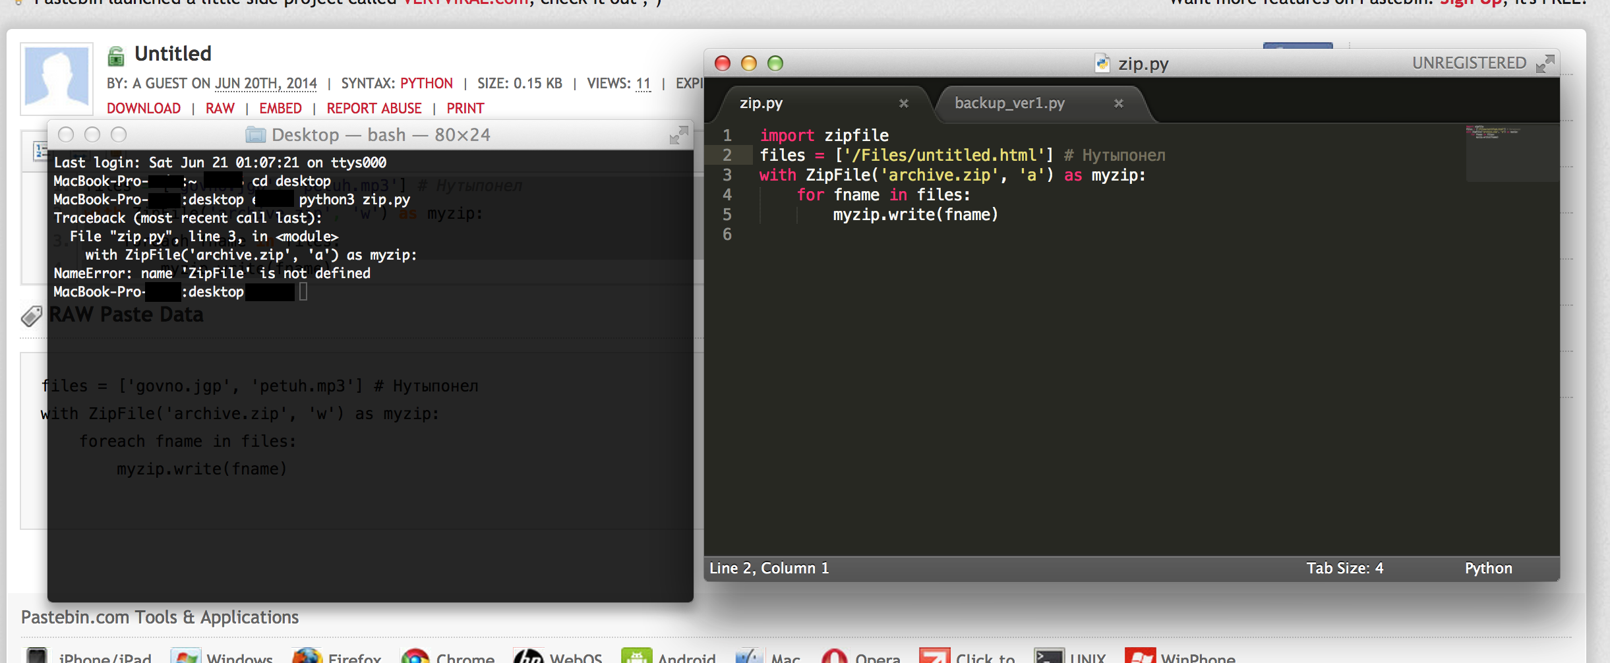Click the full-screen arrows icon in the Terminal window
The image size is (1610, 663).
[678, 135]
